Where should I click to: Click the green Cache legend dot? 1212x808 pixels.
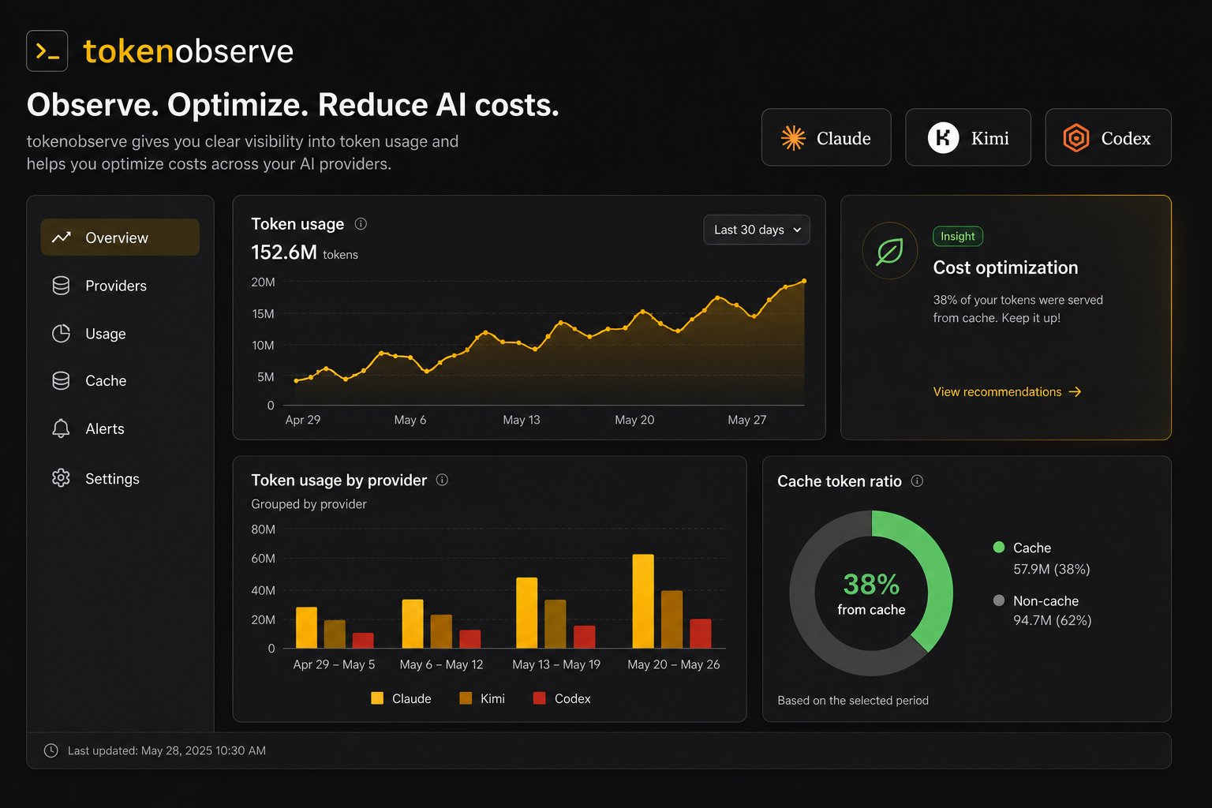999,548
